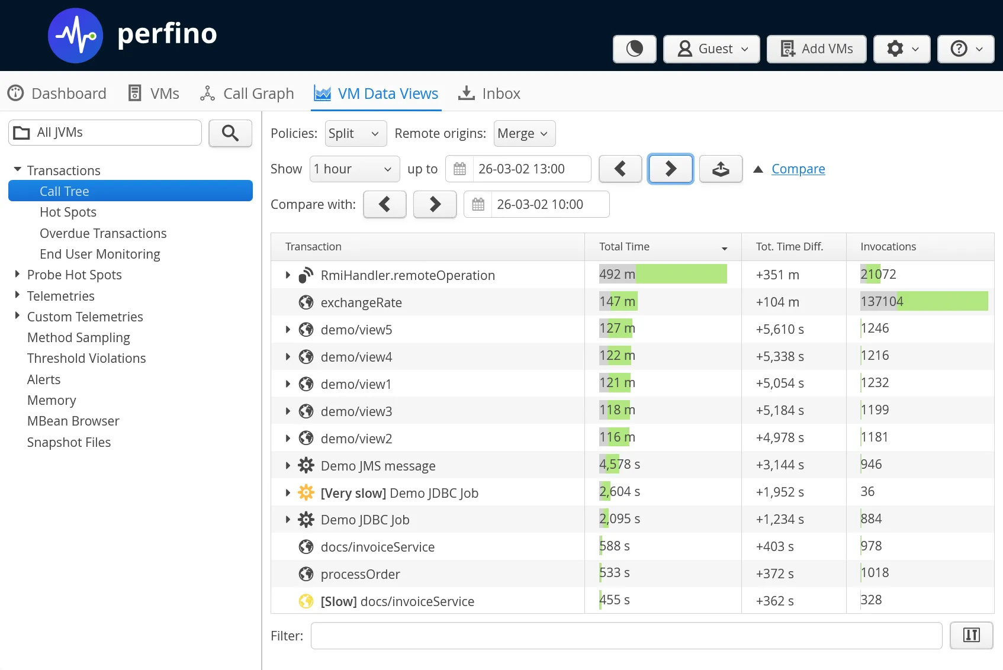Open the Dashboard tab
The image size is (1003, 670).
57,94
